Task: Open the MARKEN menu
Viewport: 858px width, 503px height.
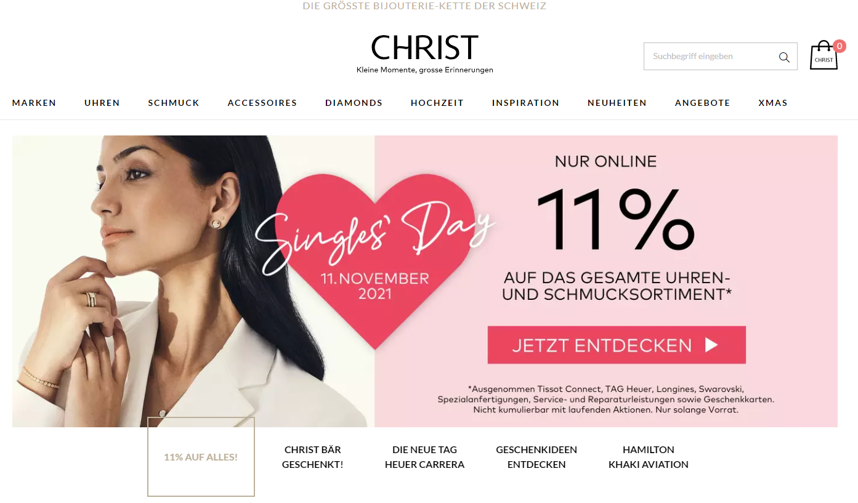Action: (x=34, y=103)
